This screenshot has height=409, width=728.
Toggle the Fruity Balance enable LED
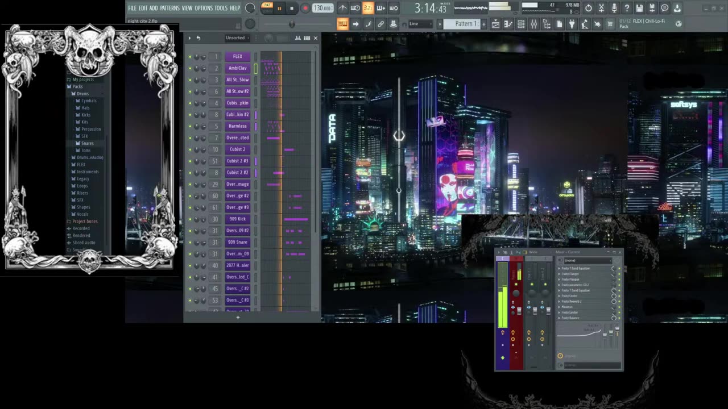(619, 318)
